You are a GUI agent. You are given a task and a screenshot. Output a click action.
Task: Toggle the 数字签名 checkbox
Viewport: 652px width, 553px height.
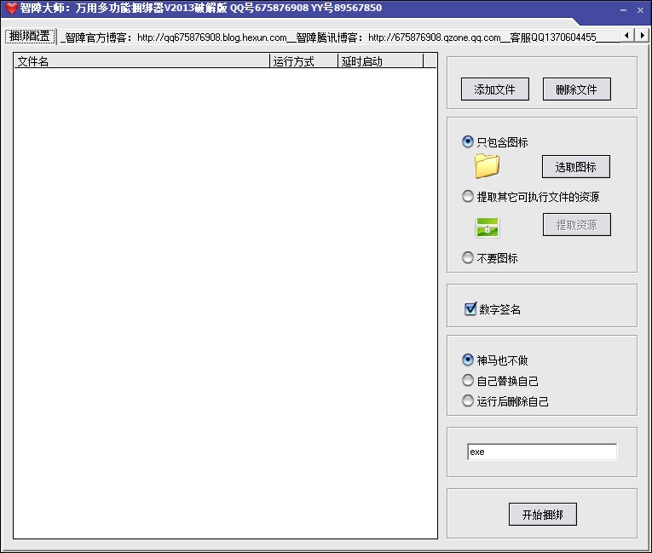(470, 309)
